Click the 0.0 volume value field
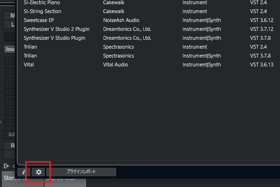The width and height of the screenshot is (280, 187). [9, 134]
